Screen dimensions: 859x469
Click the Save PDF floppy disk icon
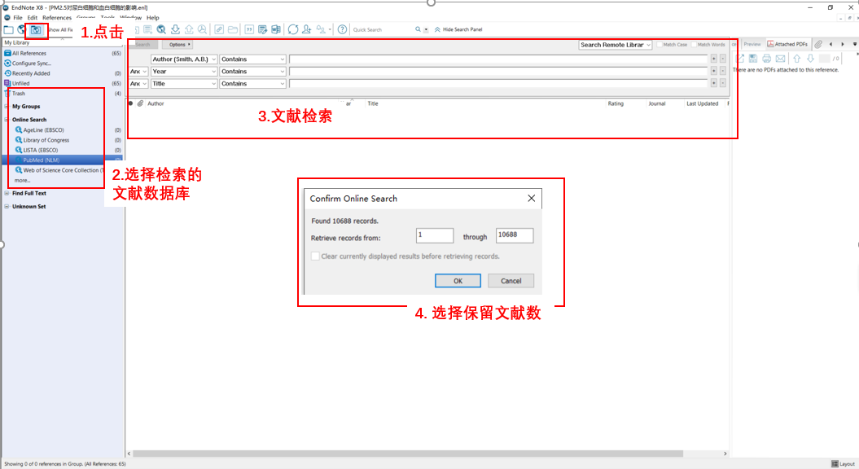click(x=753, y=58)
